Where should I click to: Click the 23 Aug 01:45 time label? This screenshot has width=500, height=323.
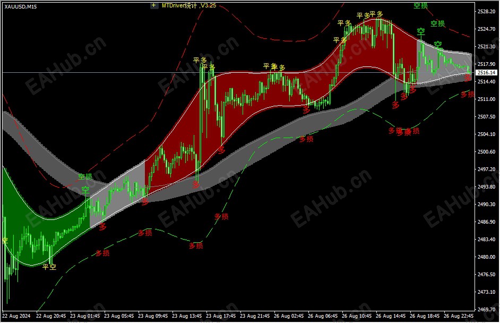(x=85, y=316)
